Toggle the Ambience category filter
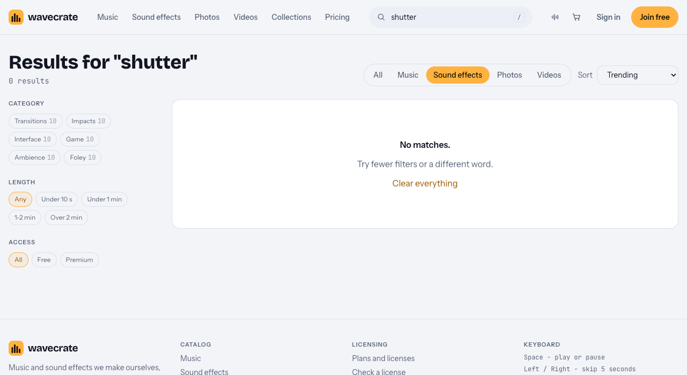The width and height of the screenshot is (687, 375). coord(34,157)
